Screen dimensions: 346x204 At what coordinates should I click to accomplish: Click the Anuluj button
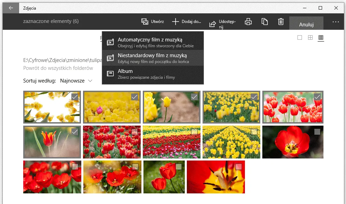[x=306, y=24]
